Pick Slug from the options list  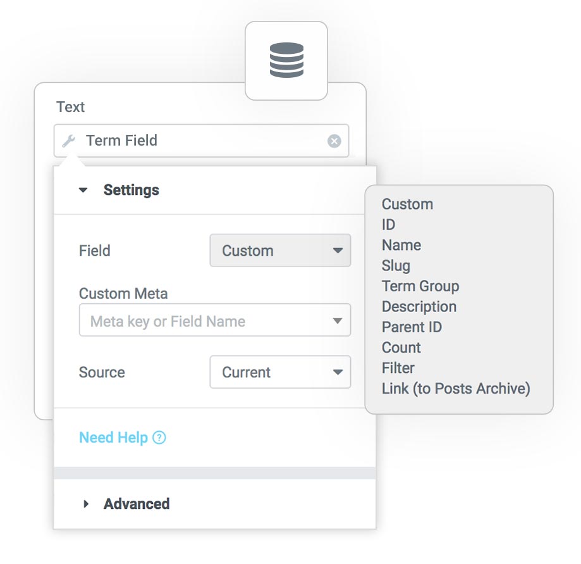pyautogui.click(x=396, y=266)
